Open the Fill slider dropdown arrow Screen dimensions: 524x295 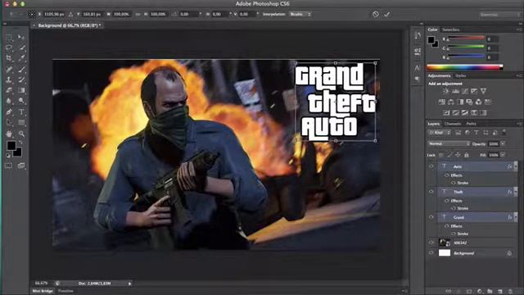click(x=503, y=155)
